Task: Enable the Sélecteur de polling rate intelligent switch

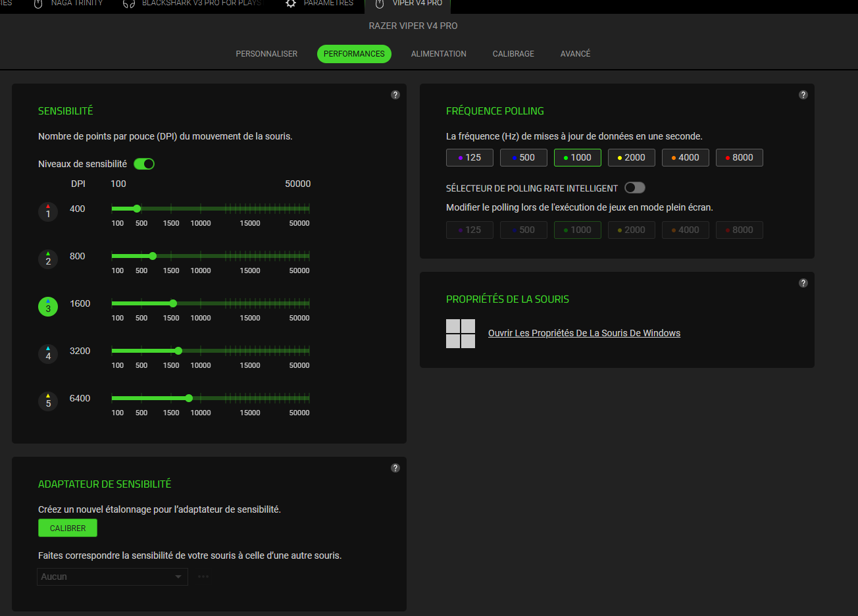Action: coord(635,188)
